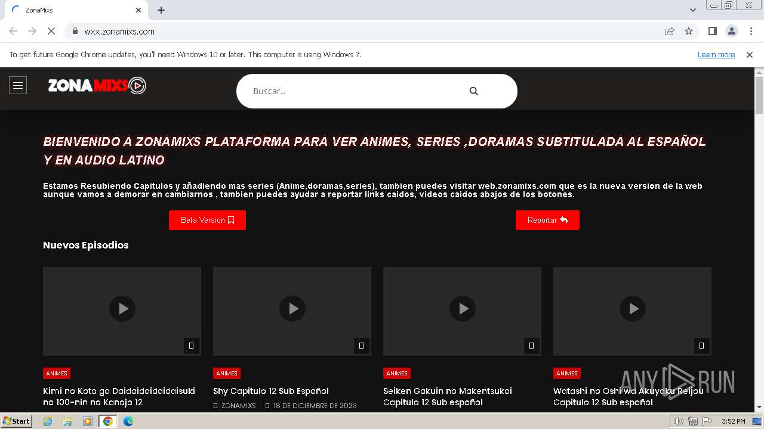The image size is (764, 429).
Task: Open Kimi no Koto ga Daidaidaidaidaisuki title link
Action: (119, 396)
